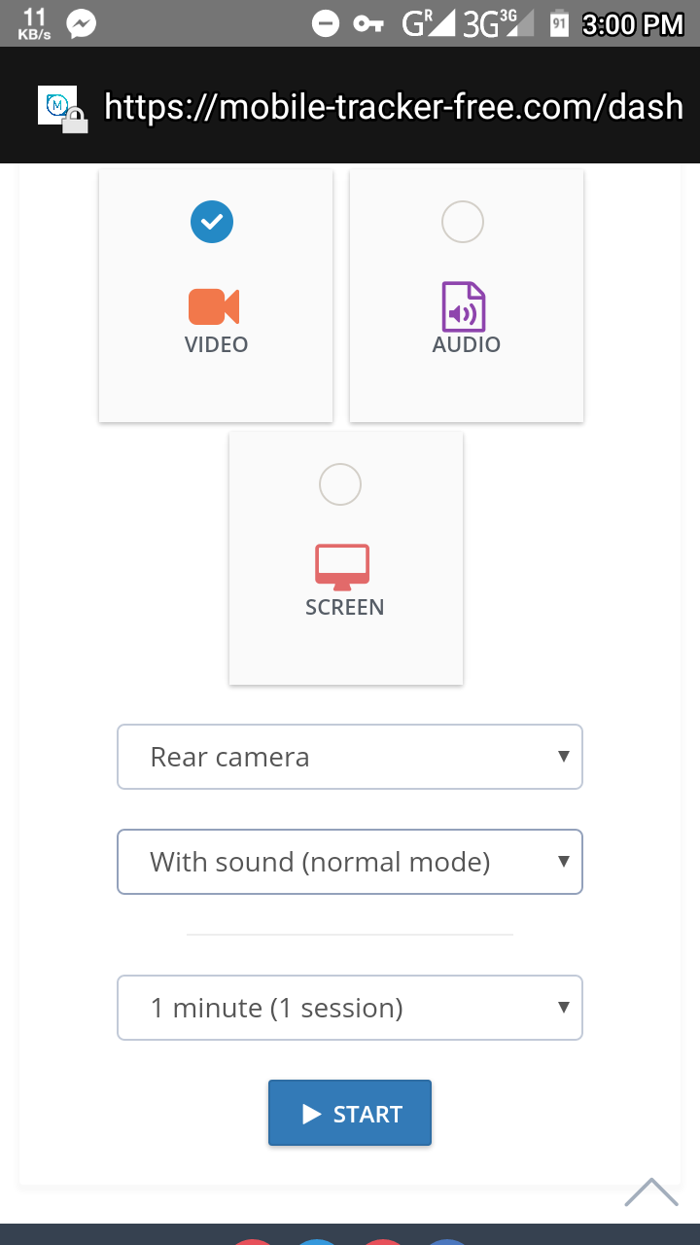This screenshot has width=700, height=1245.
Task: Tap the VPN key icon in status bar
Action: pos(368,23)
